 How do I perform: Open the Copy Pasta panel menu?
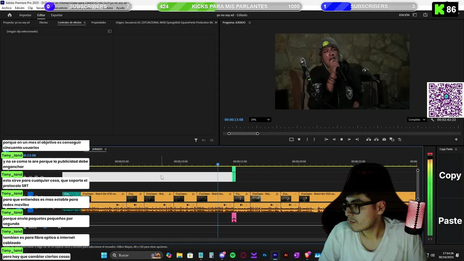pos(456,149)
